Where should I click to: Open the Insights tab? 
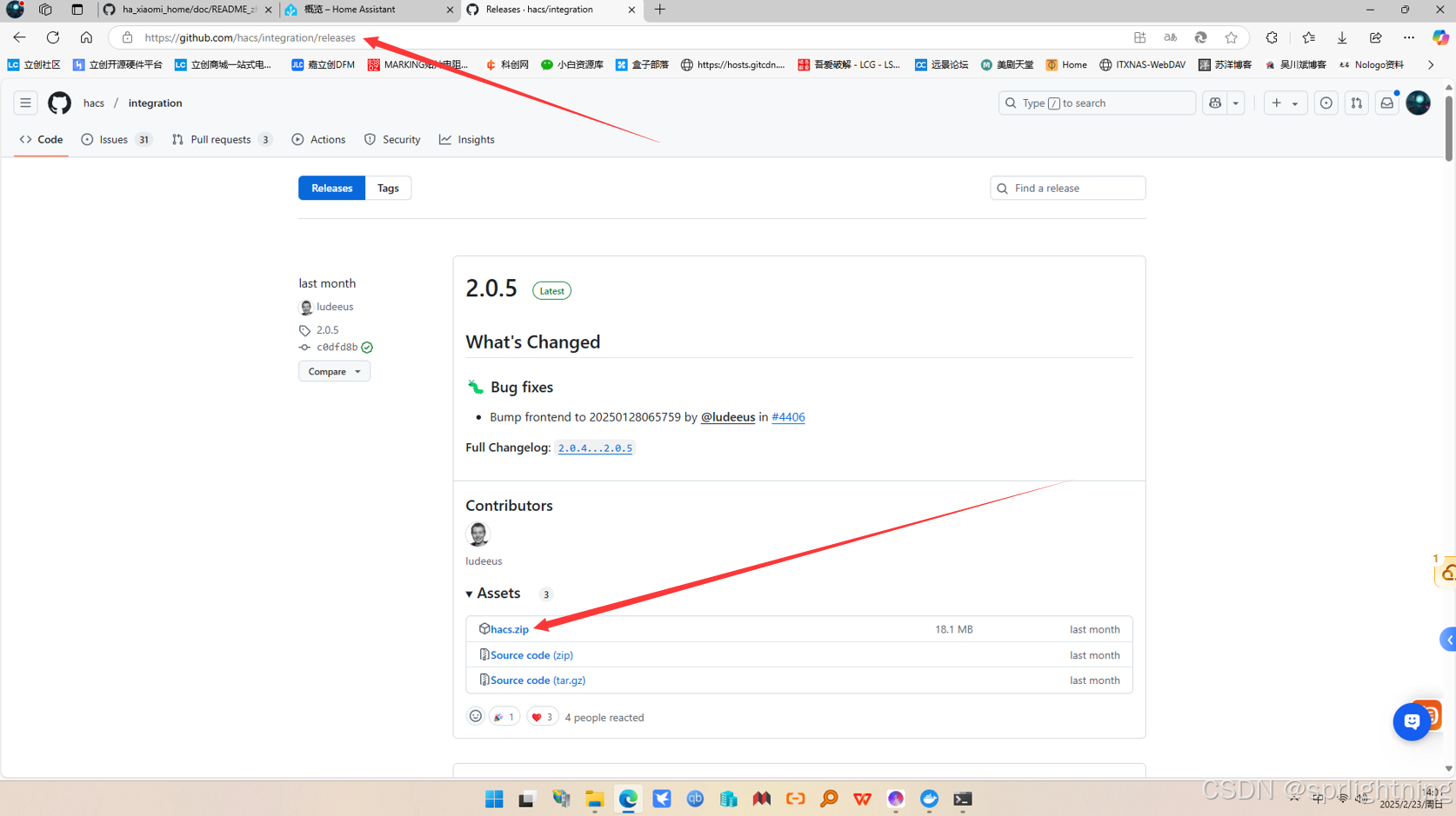(x=467, y=139)
